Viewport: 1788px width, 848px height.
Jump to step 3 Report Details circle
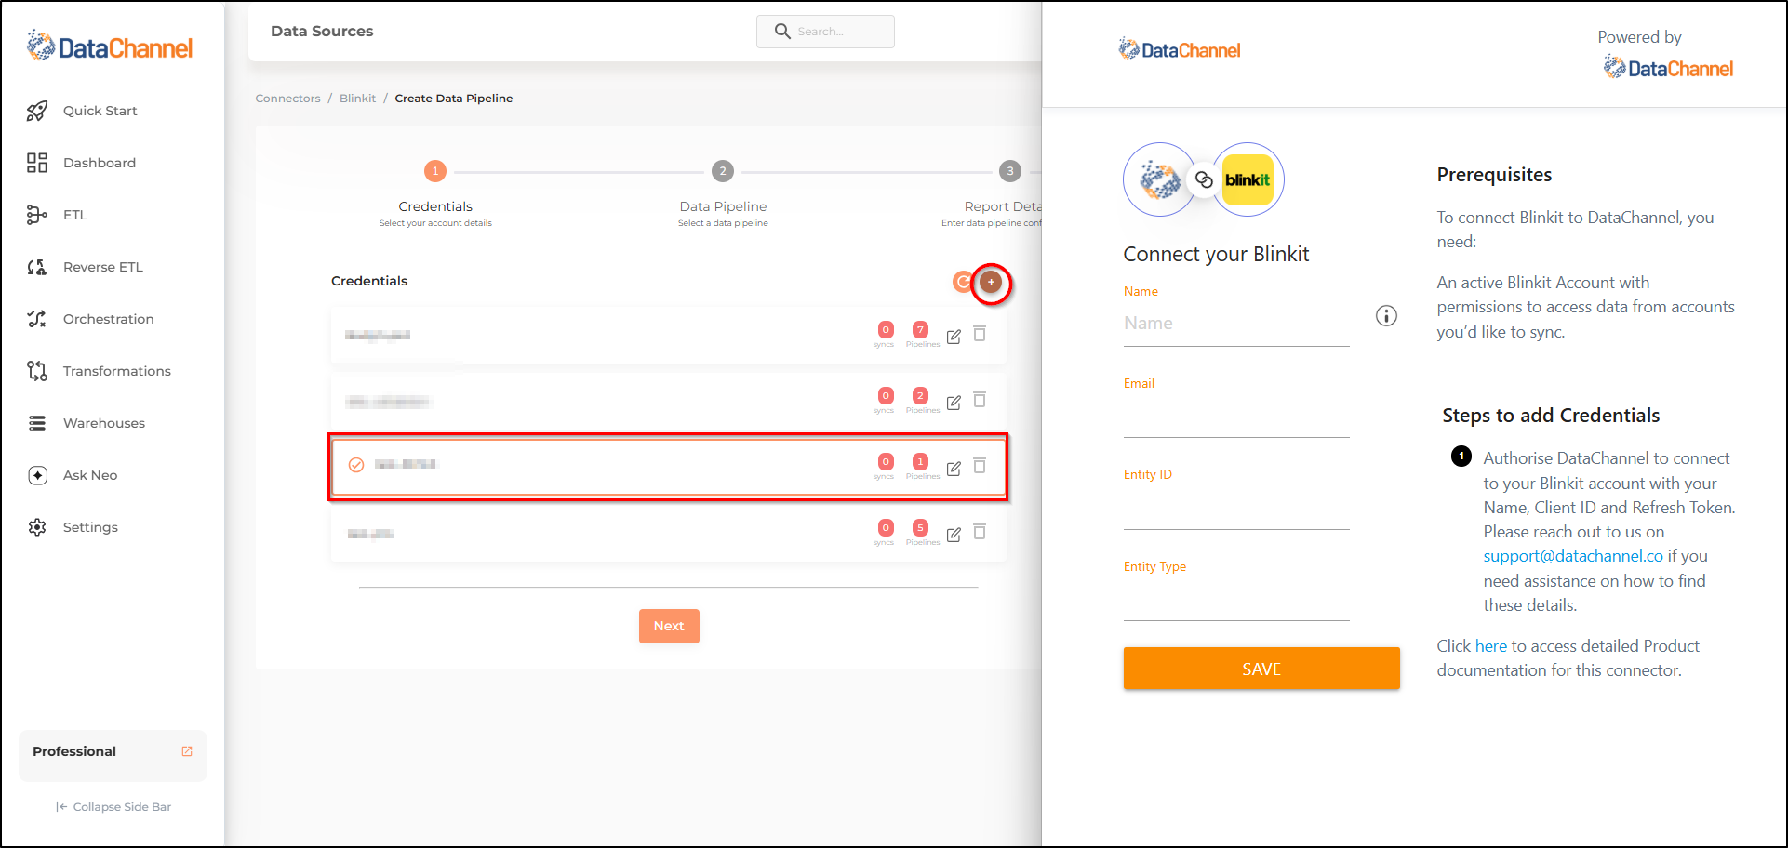[1010, 171]
